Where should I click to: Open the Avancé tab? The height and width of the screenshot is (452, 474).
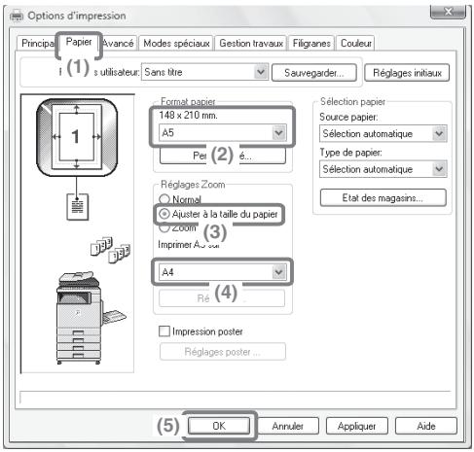click(118, 43)
